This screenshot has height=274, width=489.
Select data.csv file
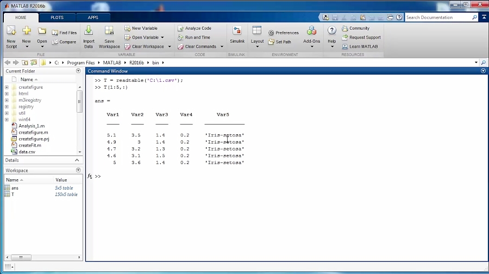27,152
